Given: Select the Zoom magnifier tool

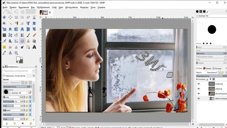Looking at the screenshot, I should click(x=16, y=53).
